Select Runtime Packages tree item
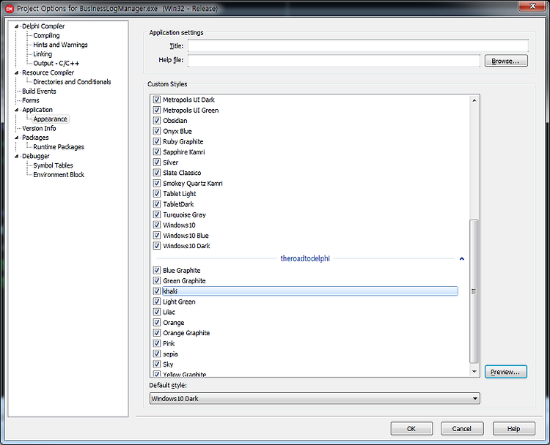This screenshot has height=445, width=550. pos(59,147)
